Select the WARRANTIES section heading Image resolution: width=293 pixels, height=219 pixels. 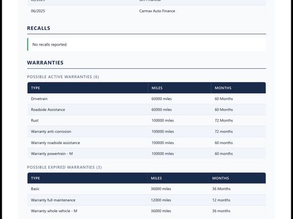(45, 63)
